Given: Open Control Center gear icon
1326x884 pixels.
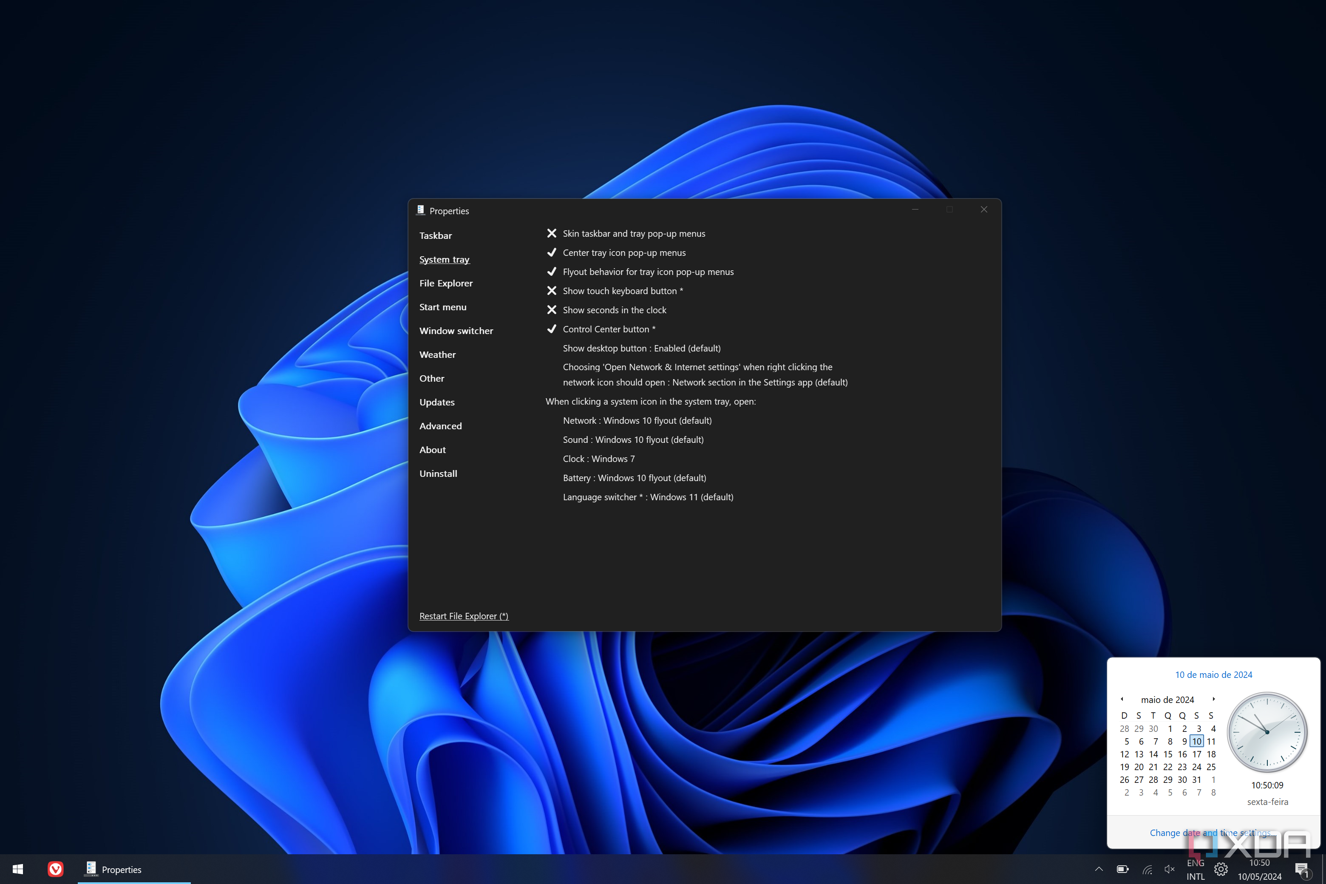Looking at the screenshot, I should (1221, 870).
